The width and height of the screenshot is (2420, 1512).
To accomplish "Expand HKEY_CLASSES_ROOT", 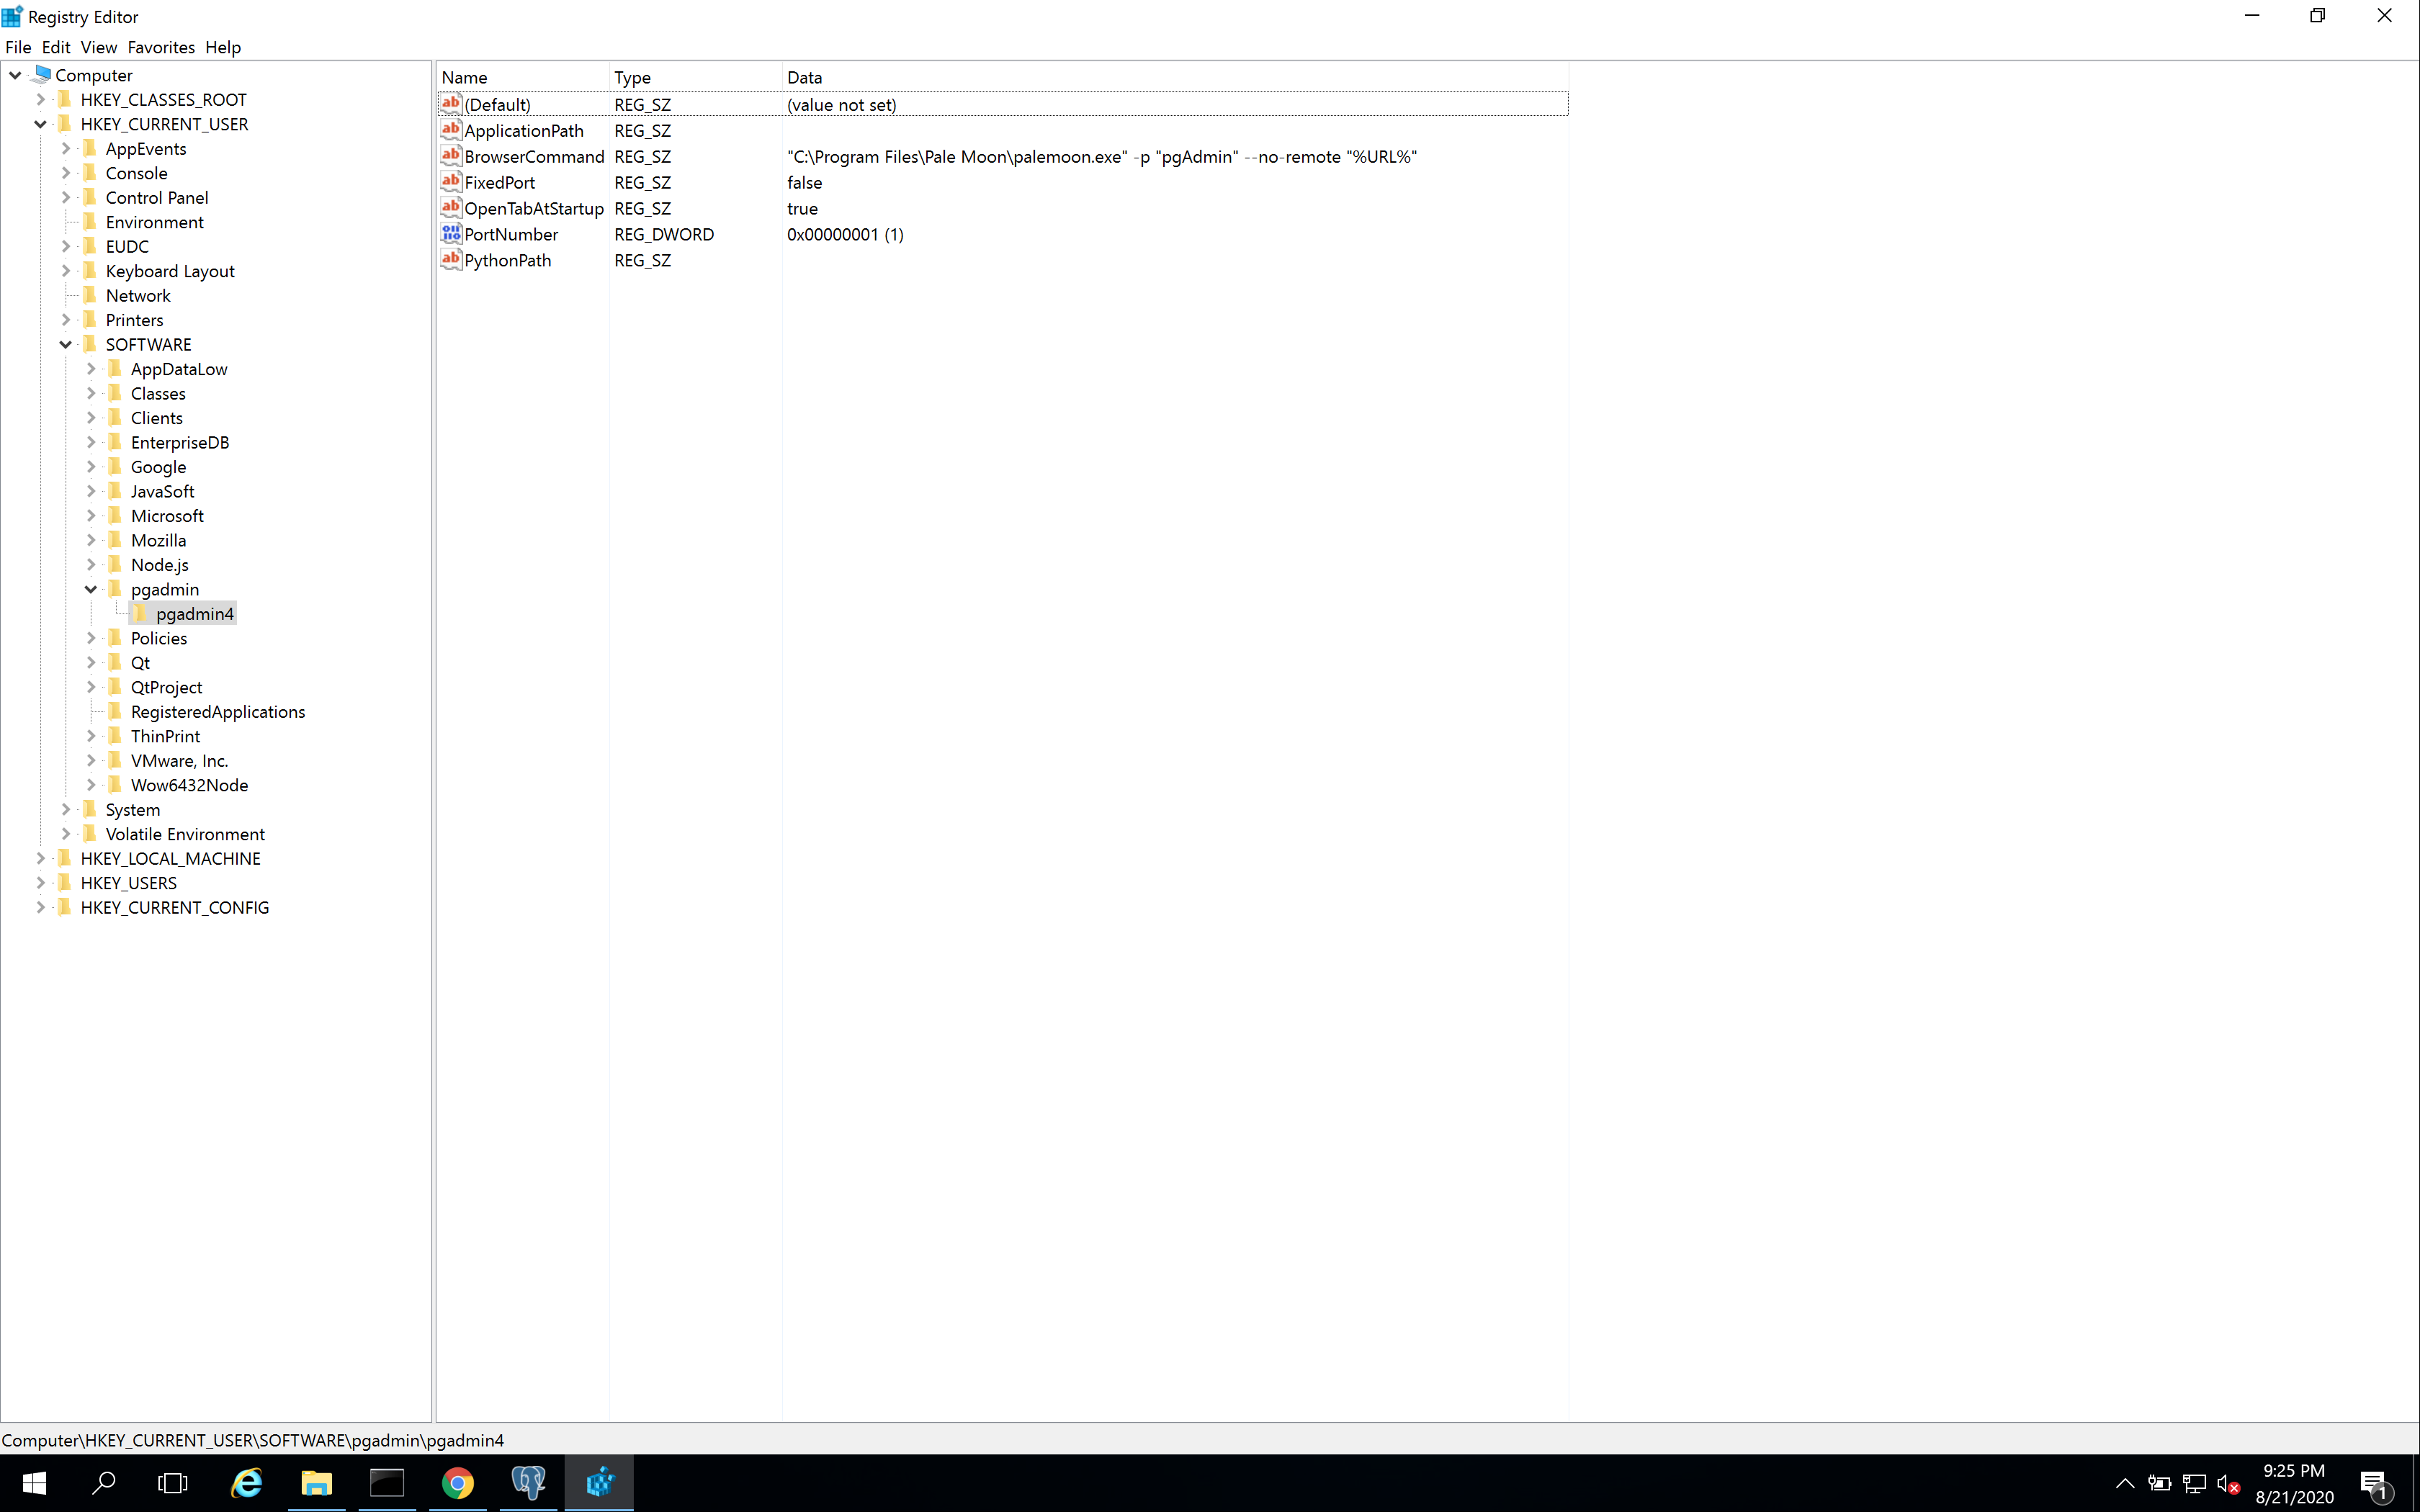I will click(x=41, y=99).
